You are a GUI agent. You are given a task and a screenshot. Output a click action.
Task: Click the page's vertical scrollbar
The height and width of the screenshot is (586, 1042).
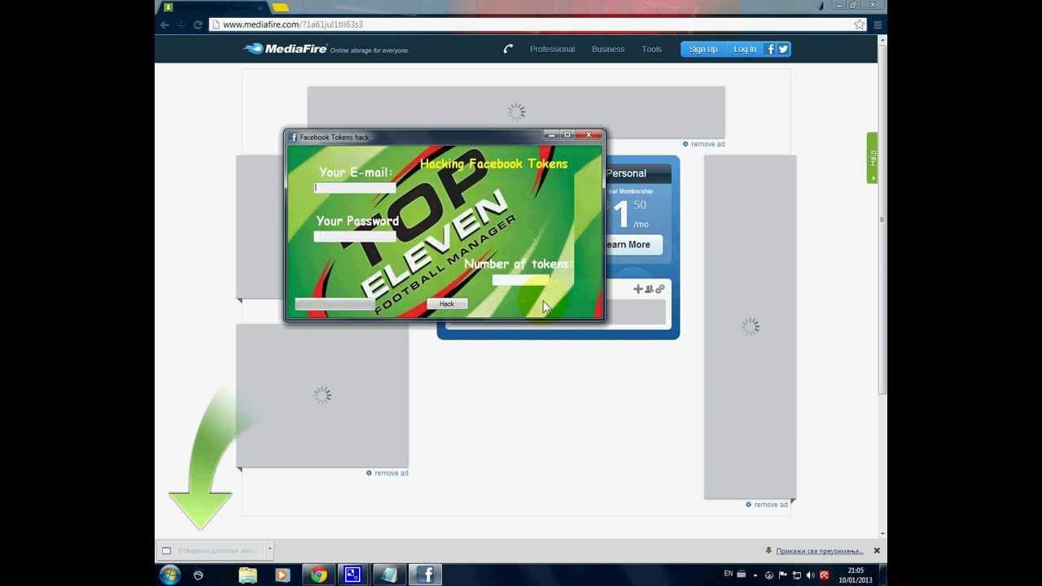click(882, 220)
